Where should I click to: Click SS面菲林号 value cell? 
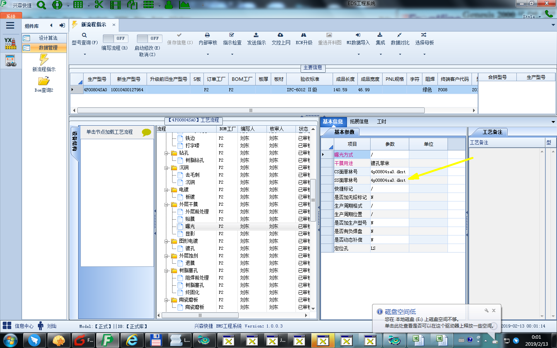[x=390, y=180]
